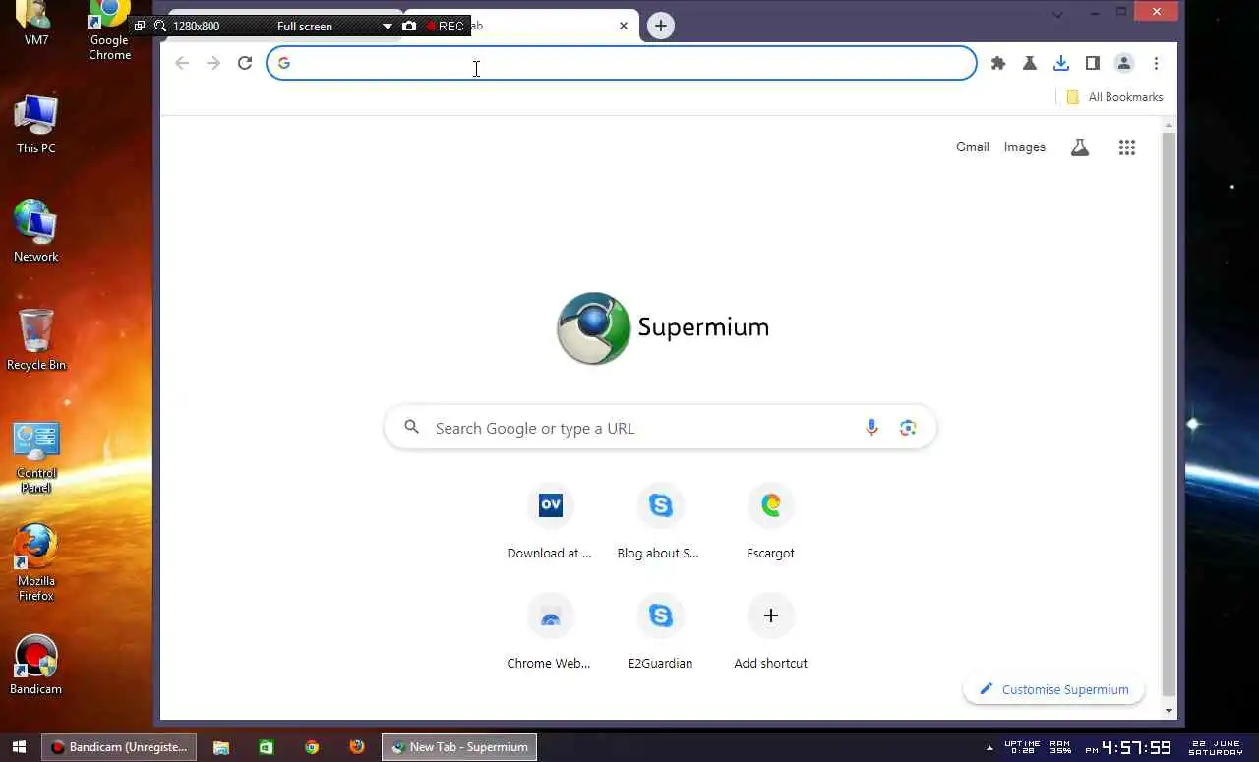Click the Customise Supermium button
This screenshot has height=762, width=1259.
tap(1053, 689)
